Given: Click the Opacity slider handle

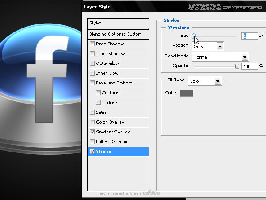Looking at the screenshot, I should pos(237,66).
